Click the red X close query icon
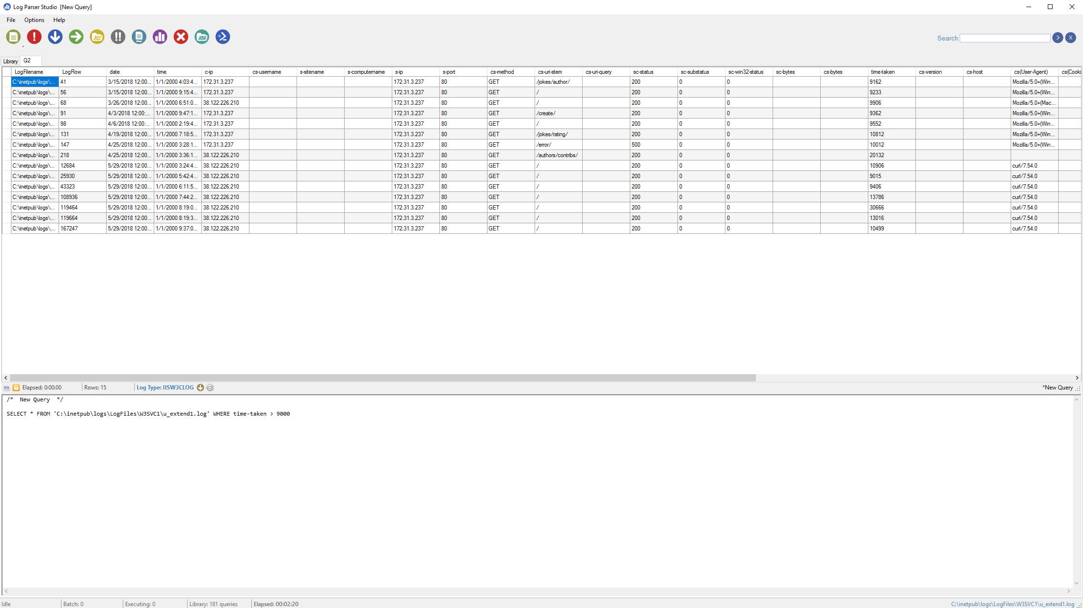Viewport: 1083px width, 608px height. click(180, 37)
